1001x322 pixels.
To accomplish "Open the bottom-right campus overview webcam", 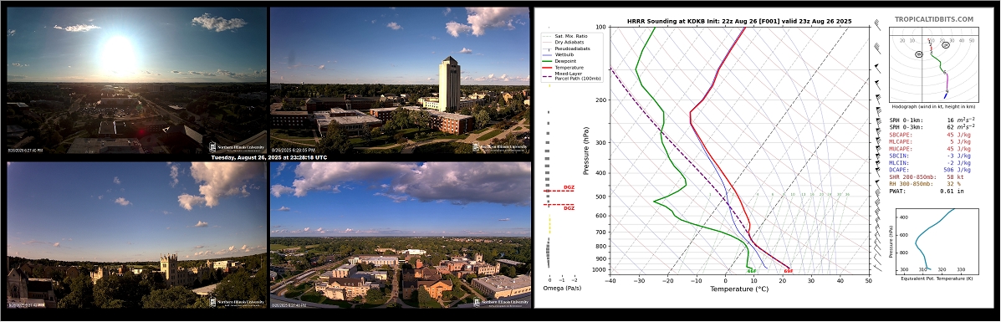I will [x=400, y=235].
